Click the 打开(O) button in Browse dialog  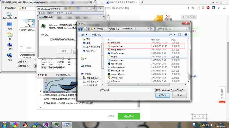(163, 95)
